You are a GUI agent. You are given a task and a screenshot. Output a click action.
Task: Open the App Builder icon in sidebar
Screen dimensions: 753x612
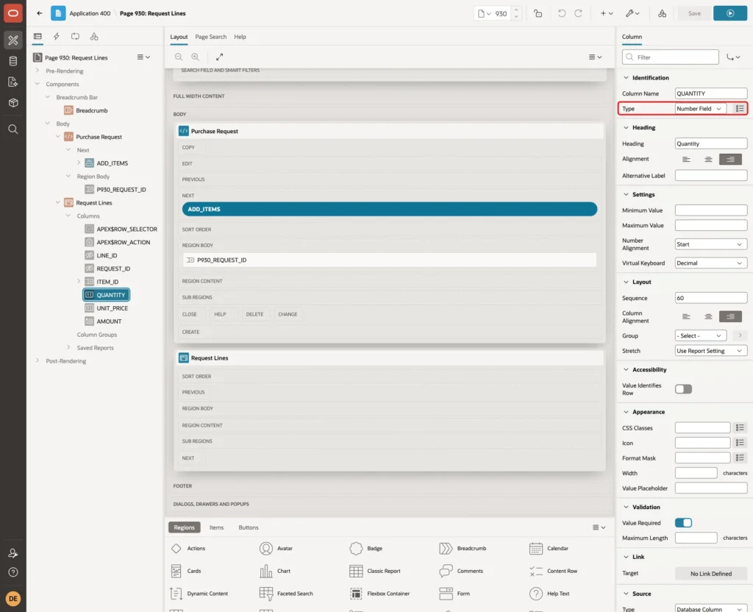pyautogui.click(x=13, y=40)
